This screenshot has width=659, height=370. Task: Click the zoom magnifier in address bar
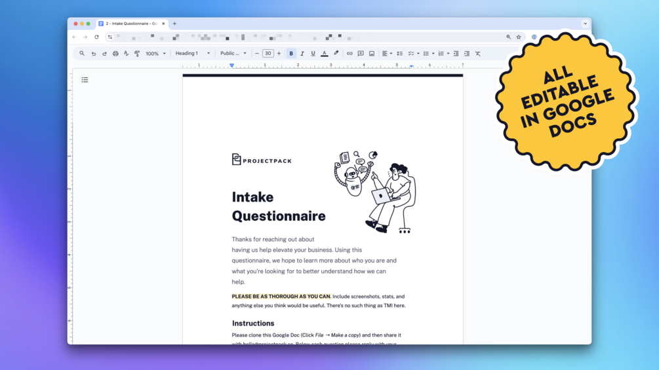click(509, 37)
